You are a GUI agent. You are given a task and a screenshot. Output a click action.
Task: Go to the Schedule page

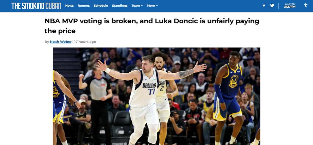pyautogui.click(x=101, y=6)
